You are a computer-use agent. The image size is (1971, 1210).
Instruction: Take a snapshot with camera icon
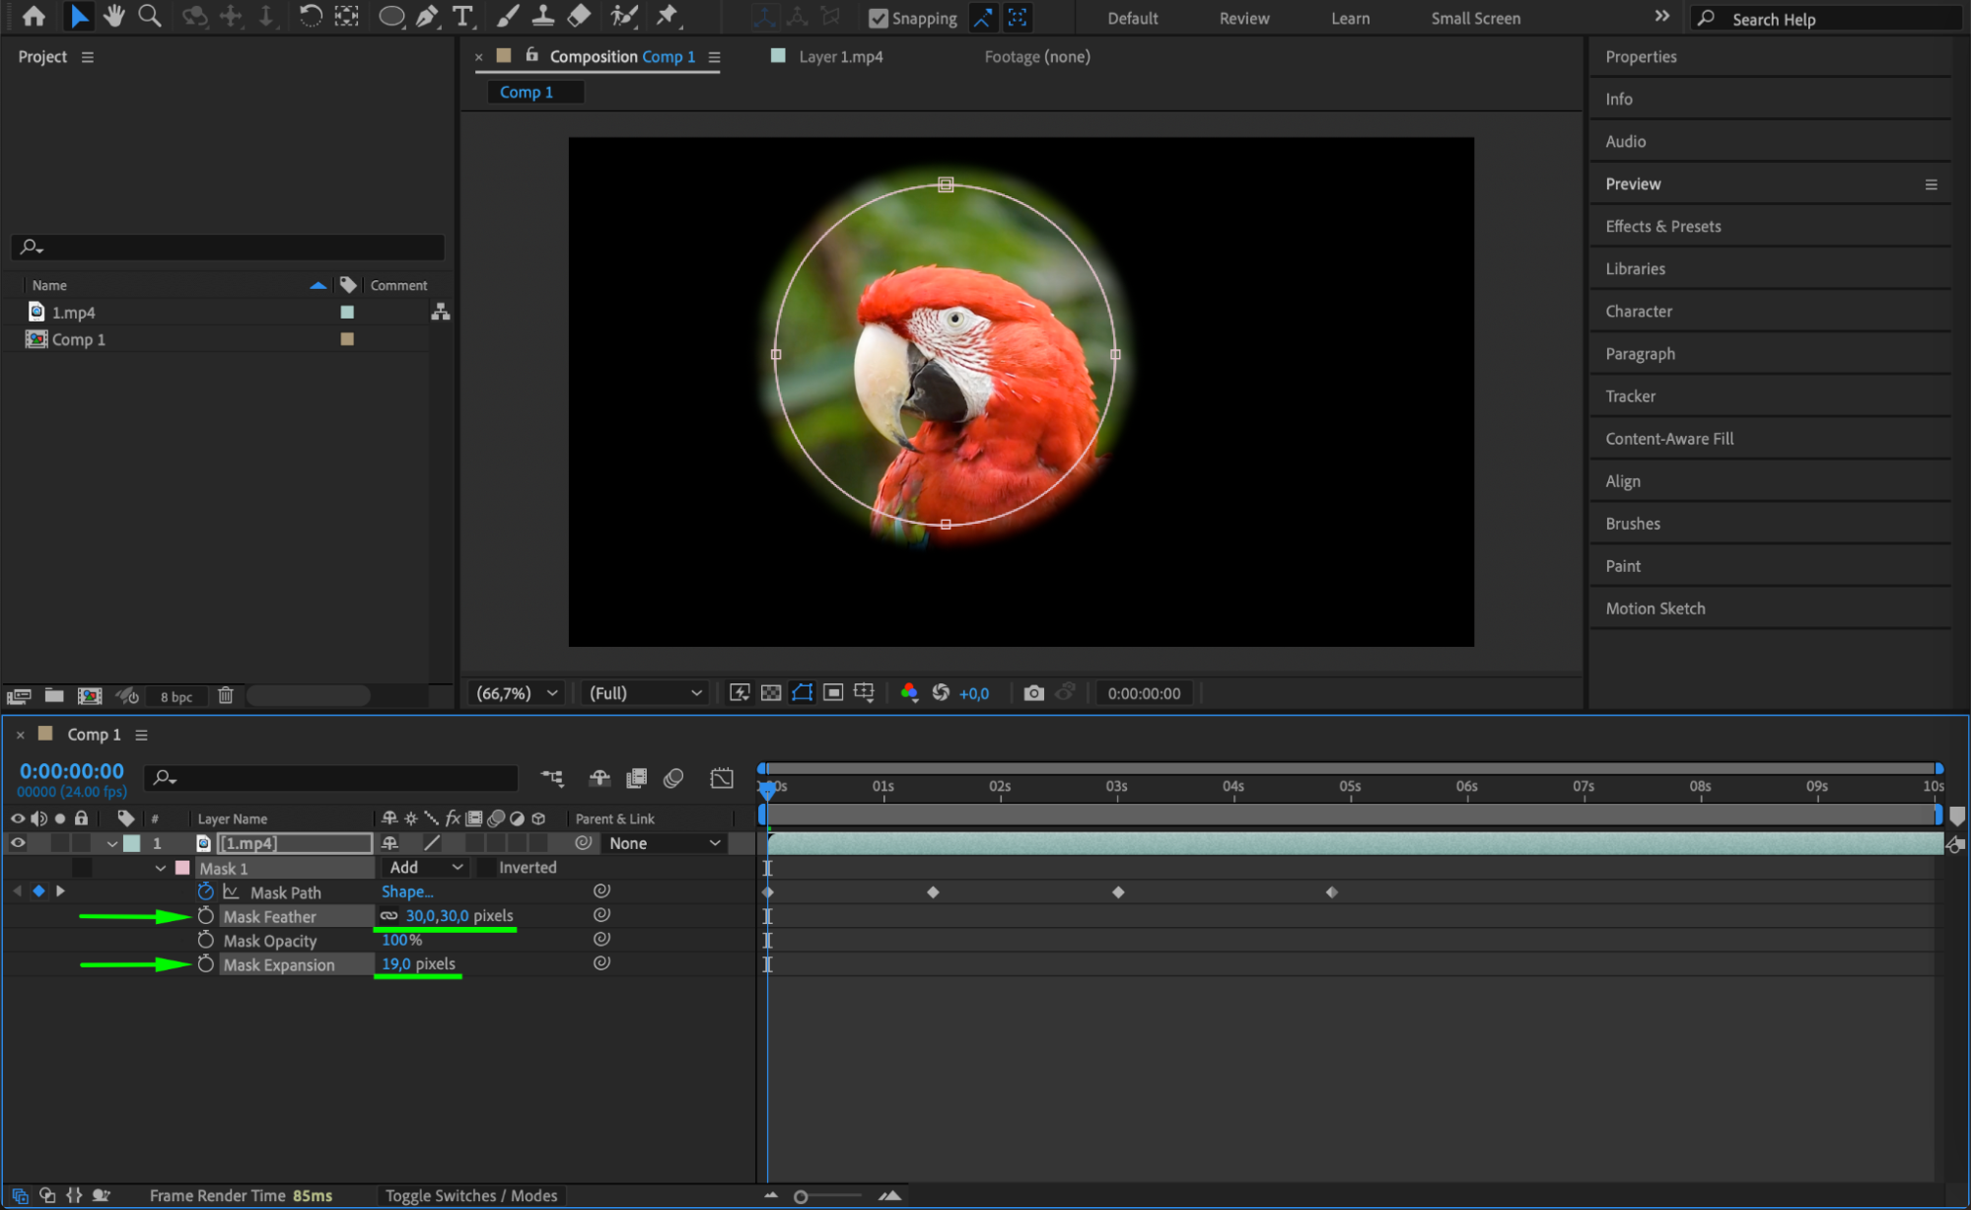(1033, 693)
